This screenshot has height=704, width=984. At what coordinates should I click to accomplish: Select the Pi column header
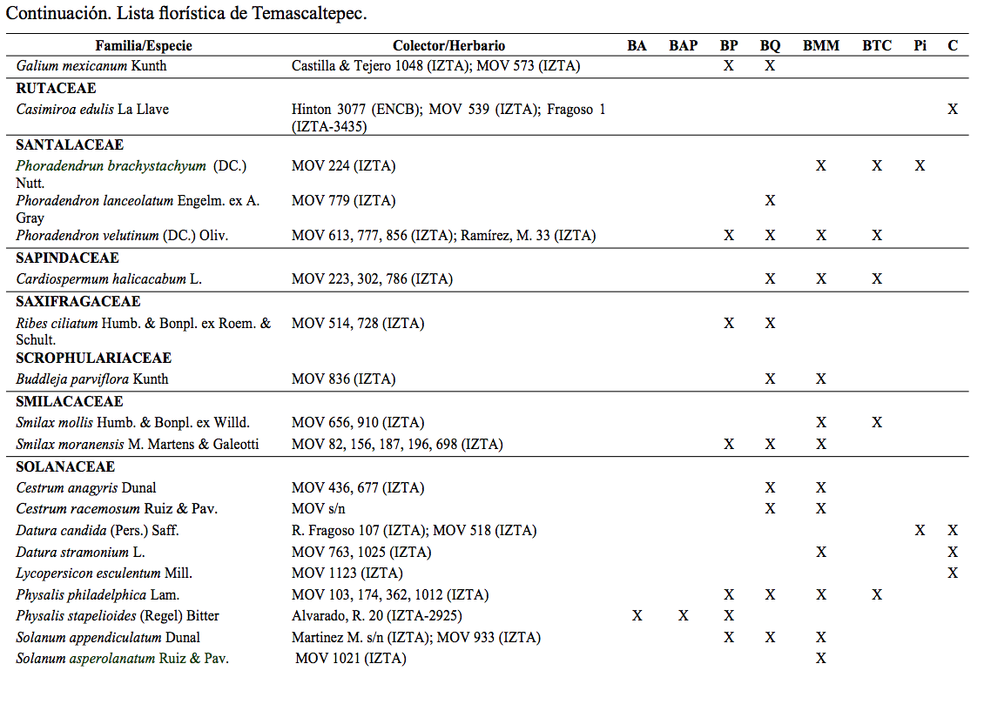(x=920, y=45)
